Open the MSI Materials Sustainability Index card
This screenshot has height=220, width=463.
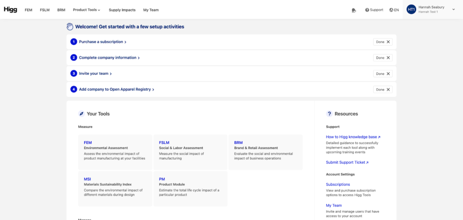tap(115, 189)
